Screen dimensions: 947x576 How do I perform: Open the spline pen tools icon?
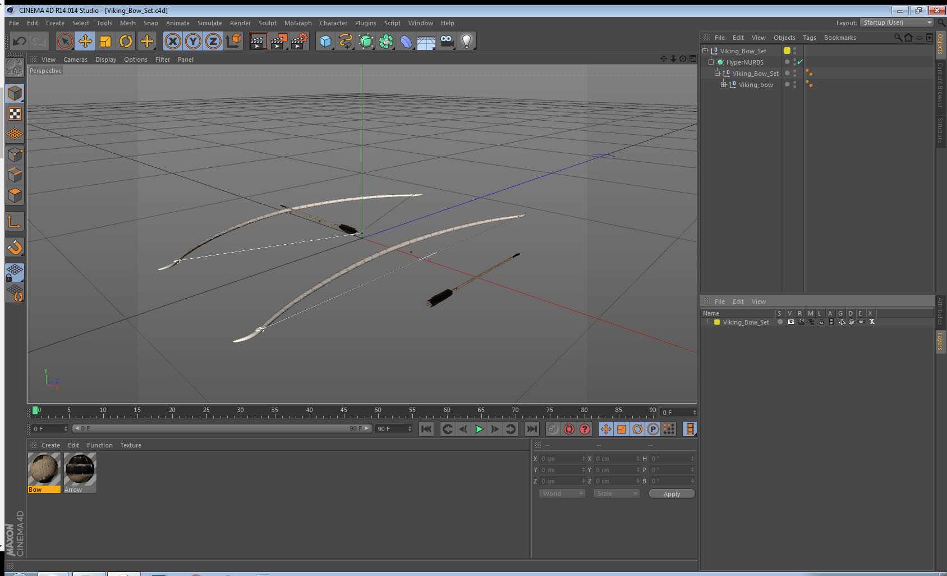click(346, 41)
